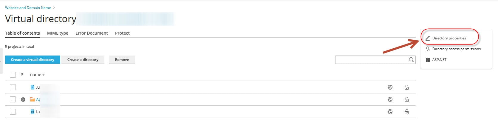Screen dimensions: 498x120
Task: Open the Error Document tab
Action: [92, 33]
